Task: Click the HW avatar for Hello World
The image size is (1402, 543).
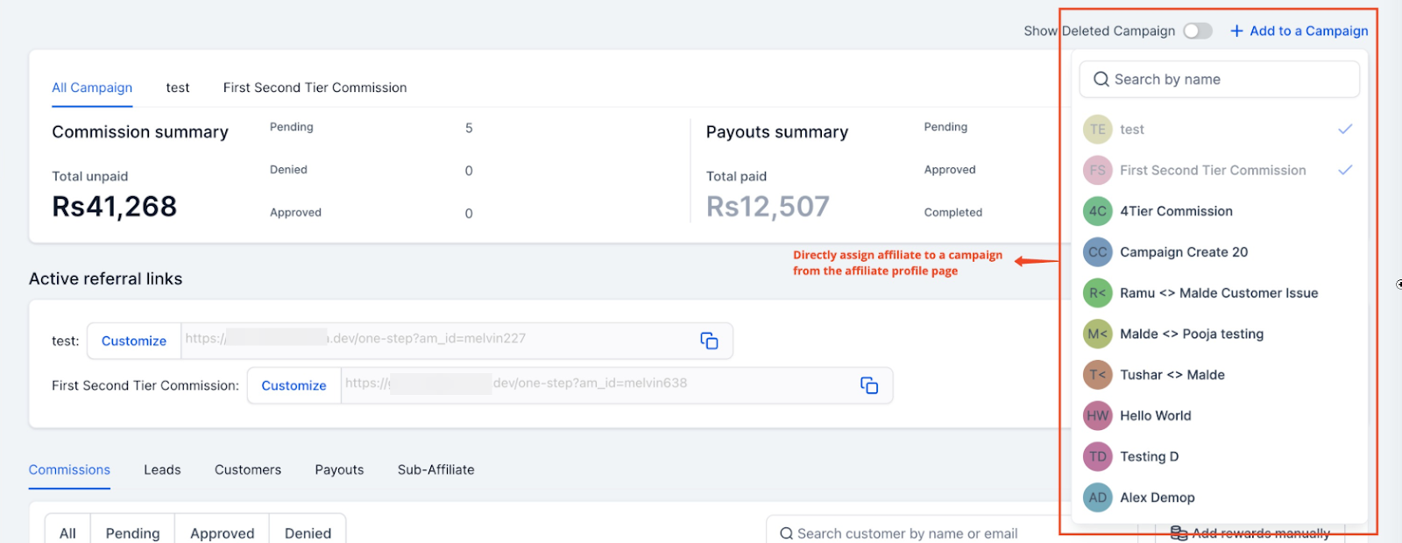Action: [1097, 416]
